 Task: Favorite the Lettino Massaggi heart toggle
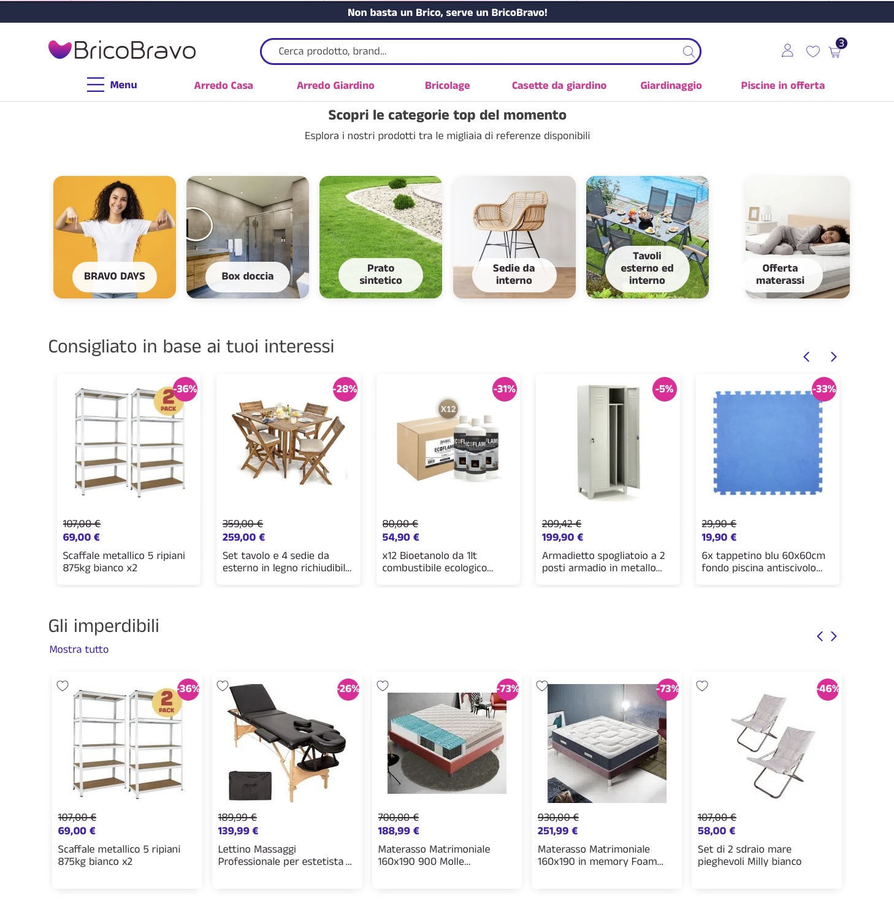click(223, 686)
